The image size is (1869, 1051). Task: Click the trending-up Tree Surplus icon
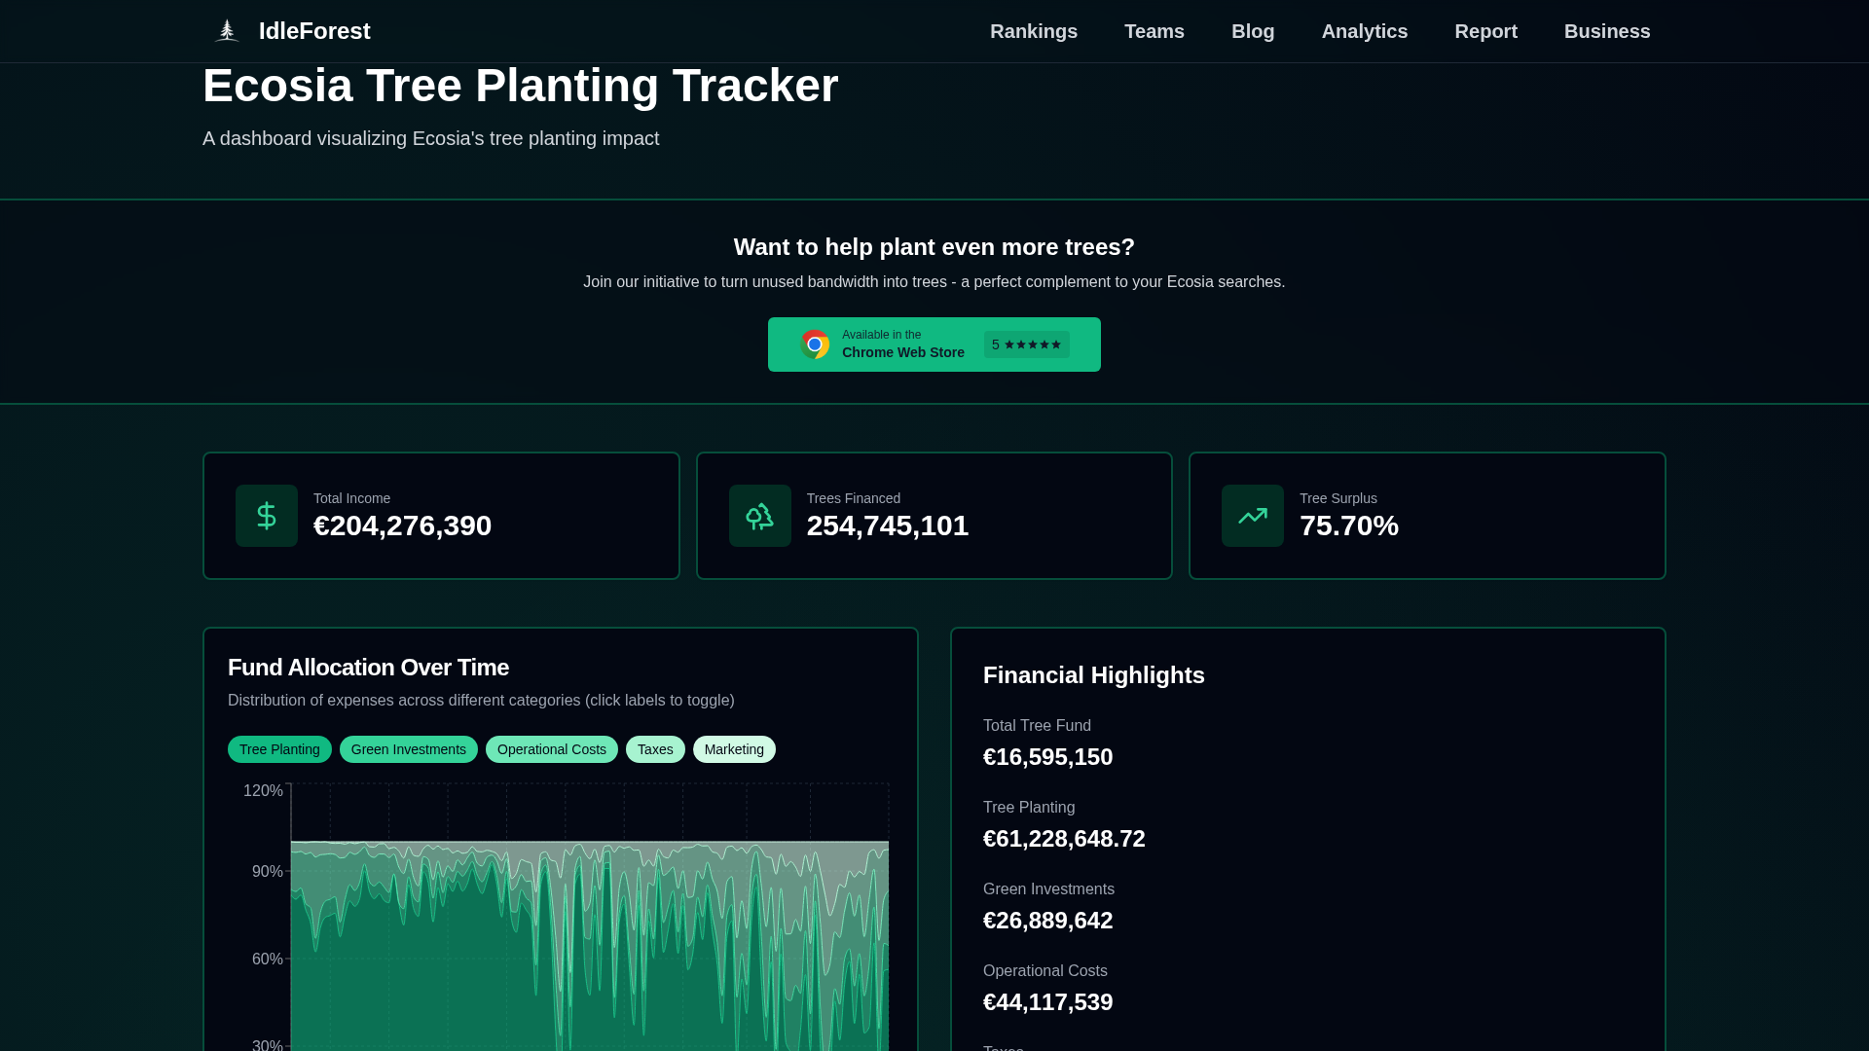pyautogui.click(x=1253, y=516)
